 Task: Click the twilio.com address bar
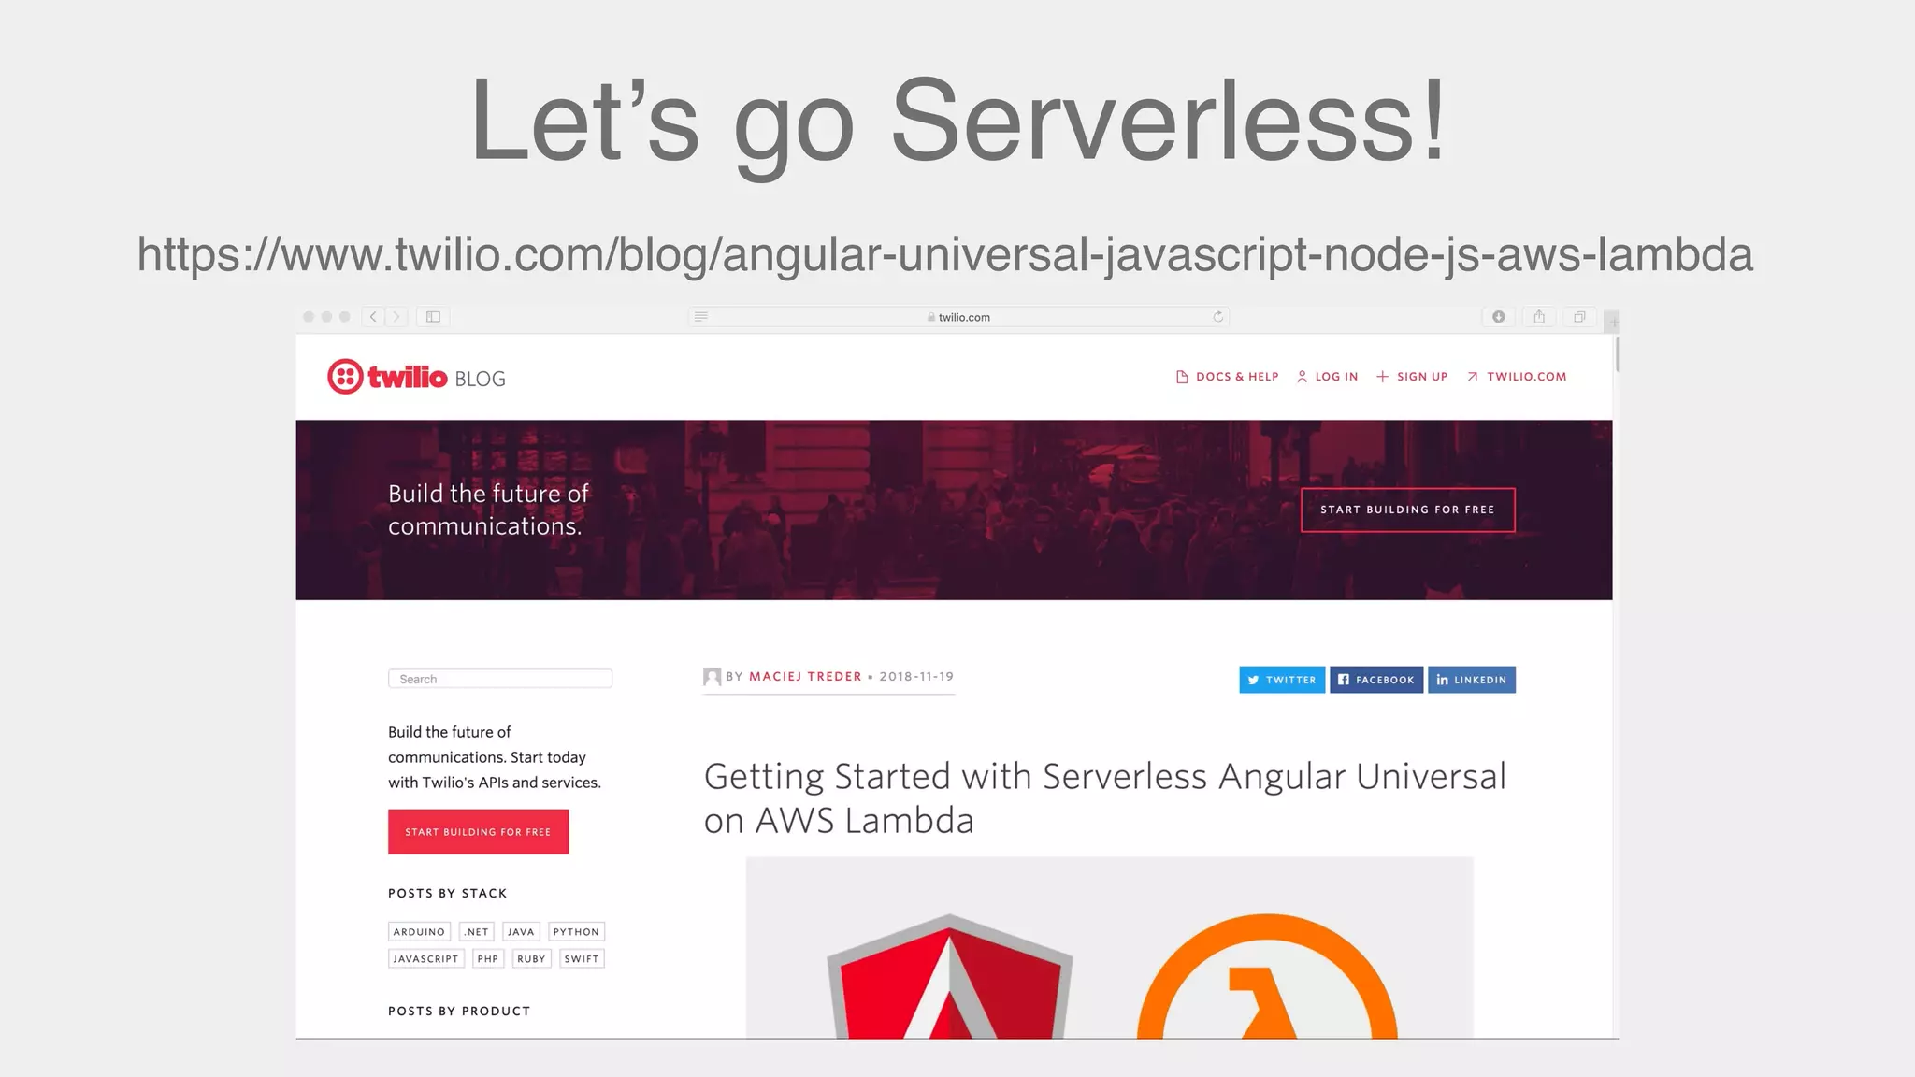958,317
